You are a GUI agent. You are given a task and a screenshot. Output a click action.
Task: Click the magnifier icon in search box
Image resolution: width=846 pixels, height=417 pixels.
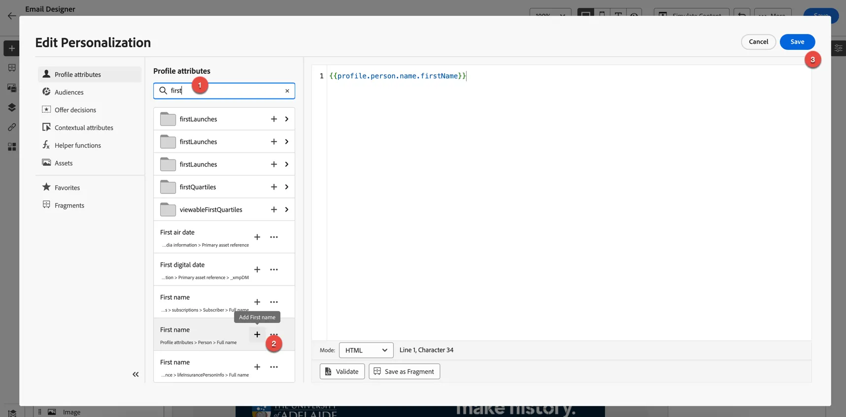coord(163,91)
